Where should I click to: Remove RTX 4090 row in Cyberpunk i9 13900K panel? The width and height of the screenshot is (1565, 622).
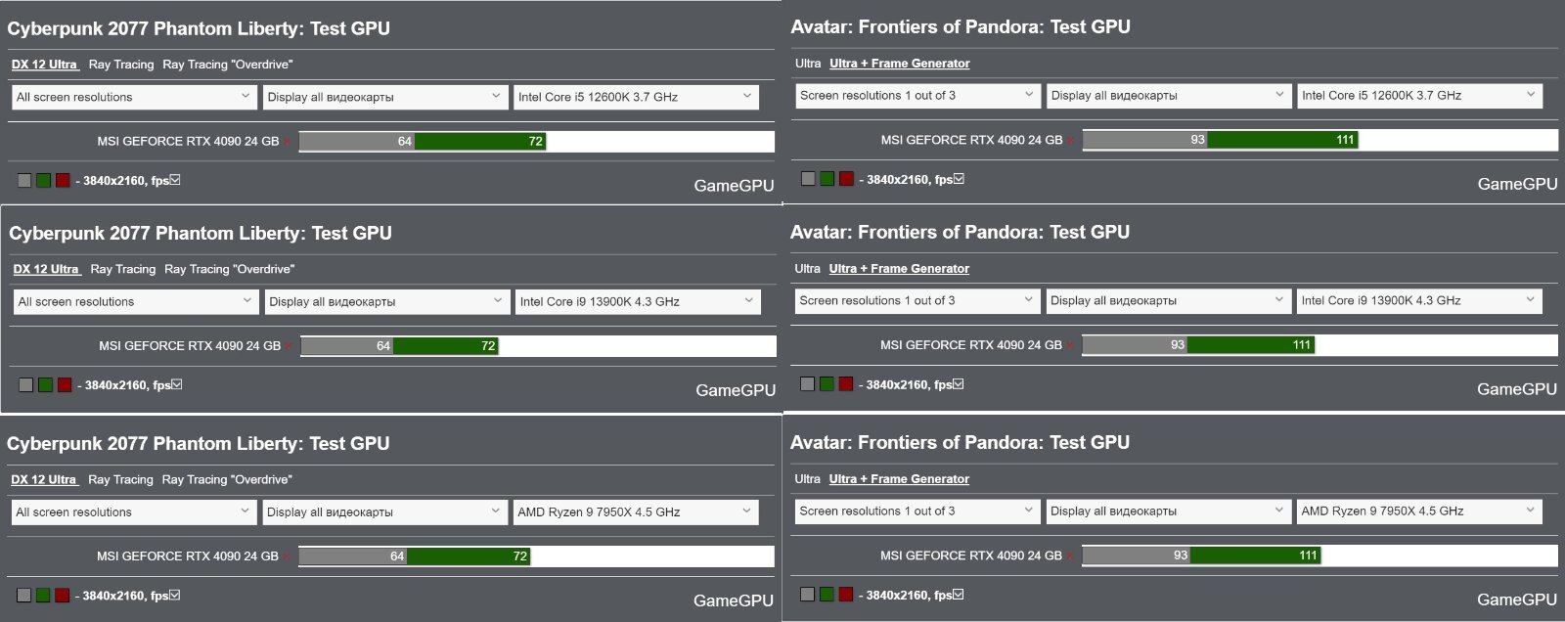291,347
